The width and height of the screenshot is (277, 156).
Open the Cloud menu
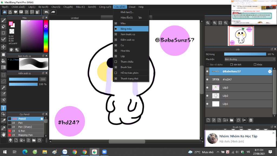pos(132,7)
